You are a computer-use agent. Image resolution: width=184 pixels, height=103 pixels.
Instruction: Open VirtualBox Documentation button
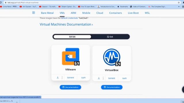[x=112, y=87]
